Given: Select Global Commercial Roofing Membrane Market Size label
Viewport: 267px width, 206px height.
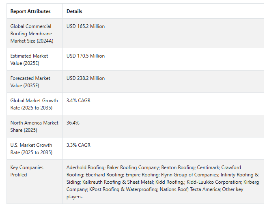Looking at the screenshot, I should [x=32, y=34].
